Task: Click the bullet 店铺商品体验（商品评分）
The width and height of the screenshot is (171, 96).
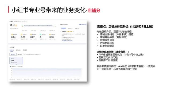Action: click(x=114, y=37)
